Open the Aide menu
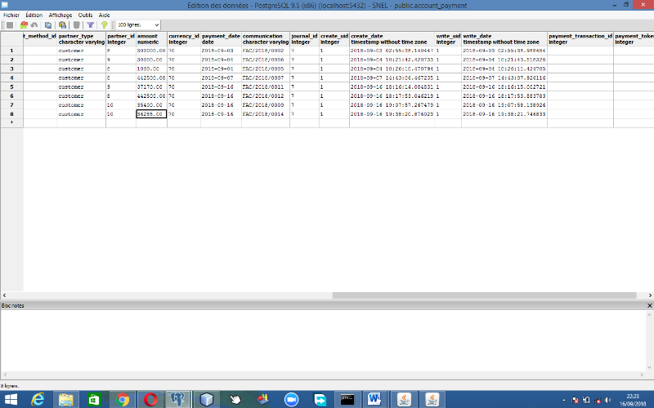Image resolution: width=654 pixels, height=408 pixels. point(104,15)
